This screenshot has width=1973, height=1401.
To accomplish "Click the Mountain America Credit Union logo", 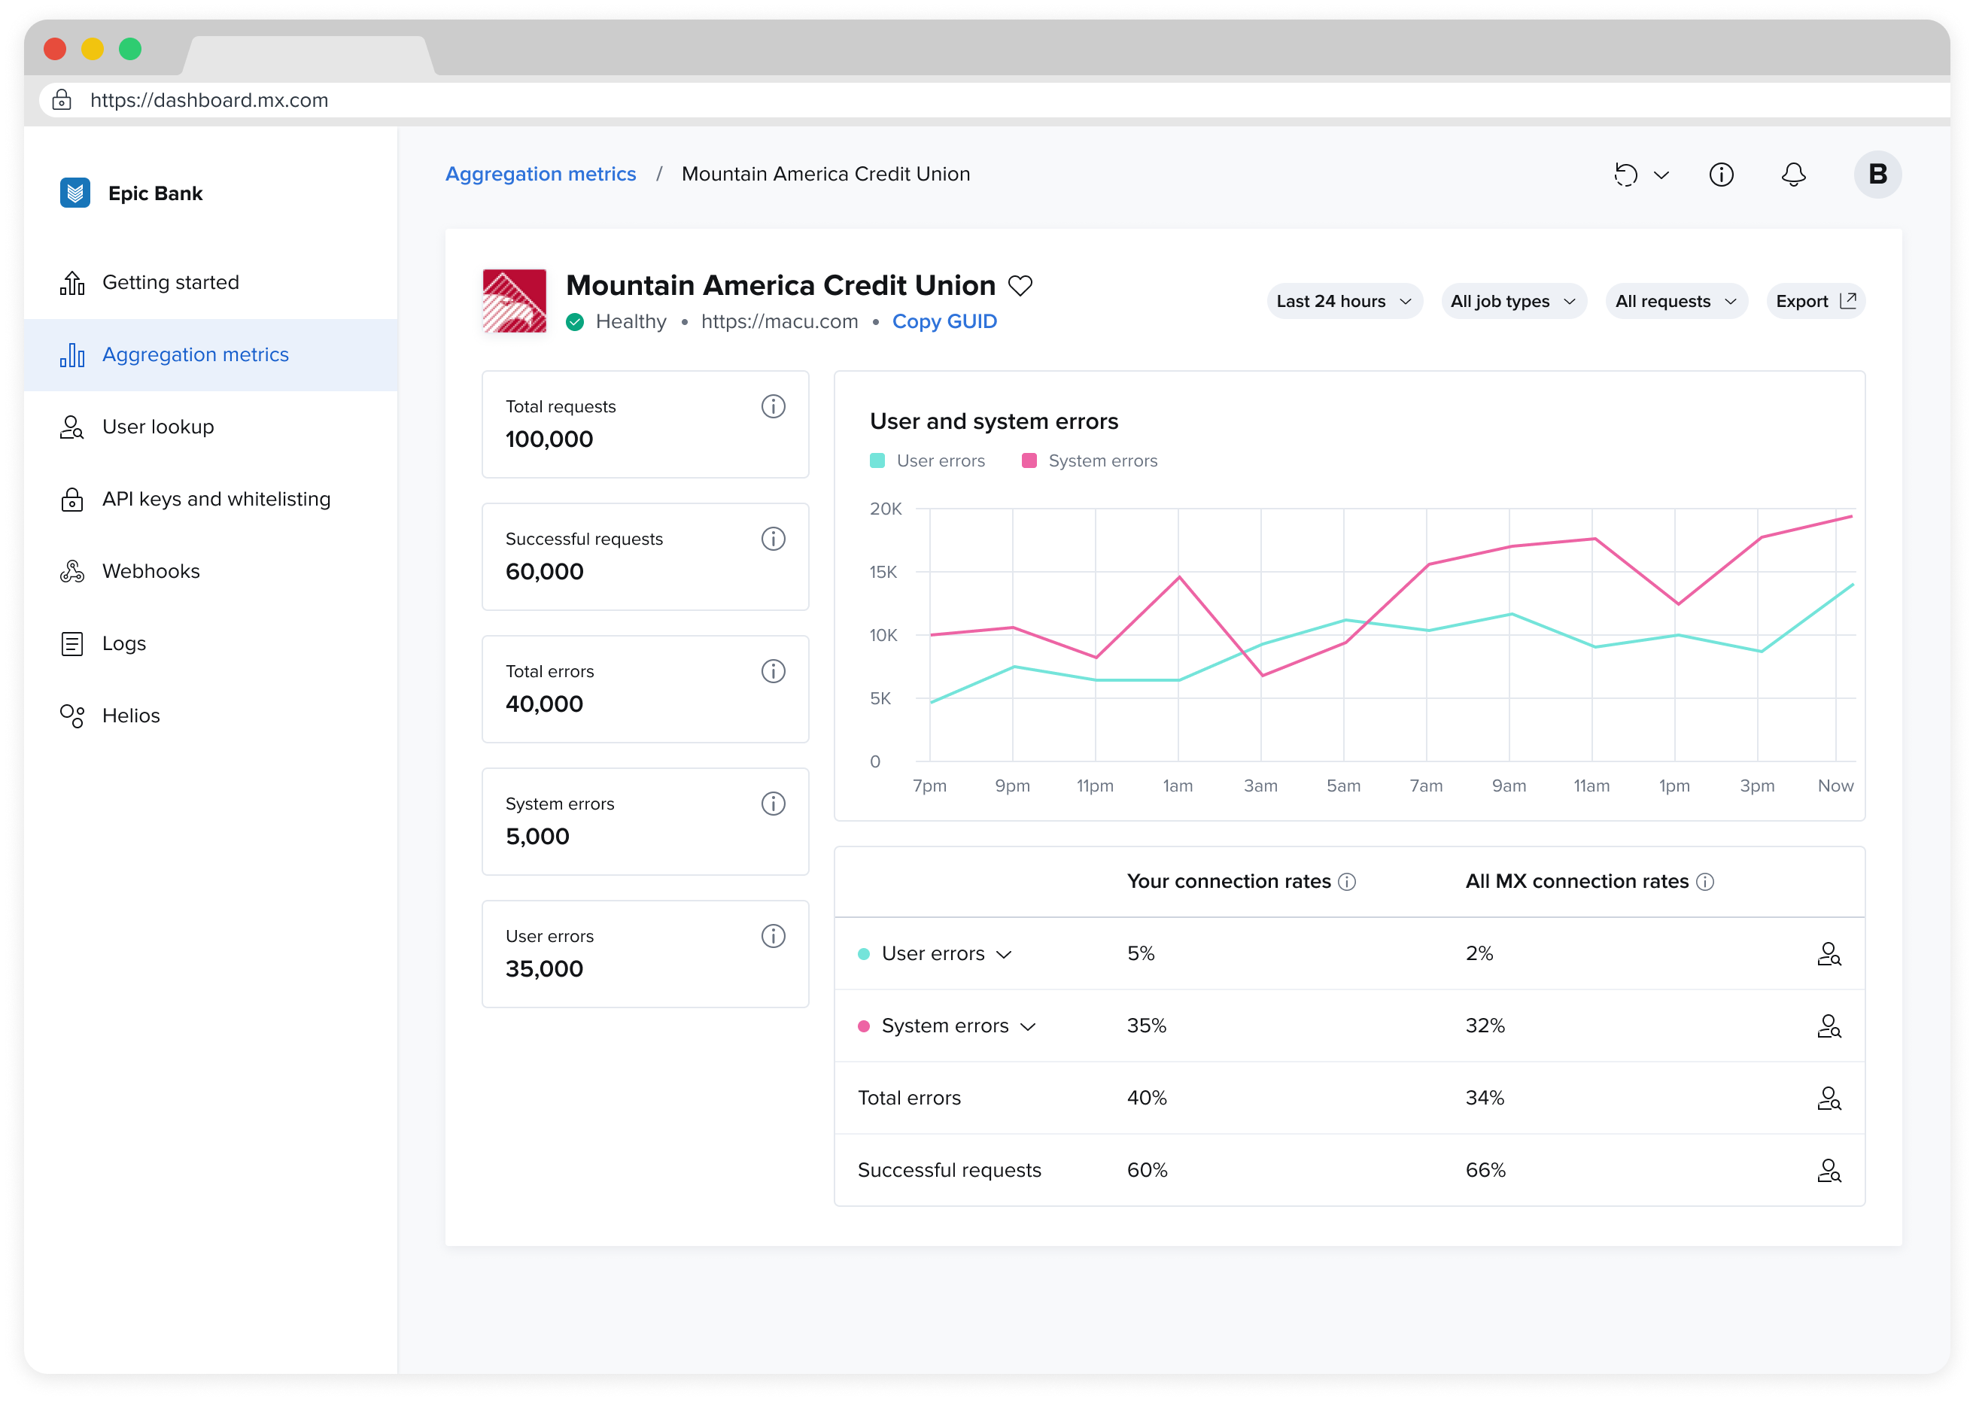I will click(x=514, y=300).
